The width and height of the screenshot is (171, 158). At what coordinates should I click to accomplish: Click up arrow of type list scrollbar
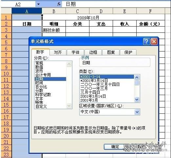point(137,77)
